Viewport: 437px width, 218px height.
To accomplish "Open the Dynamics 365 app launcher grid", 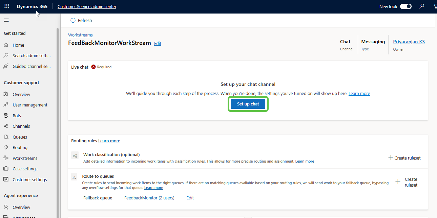I will point(7,6).
